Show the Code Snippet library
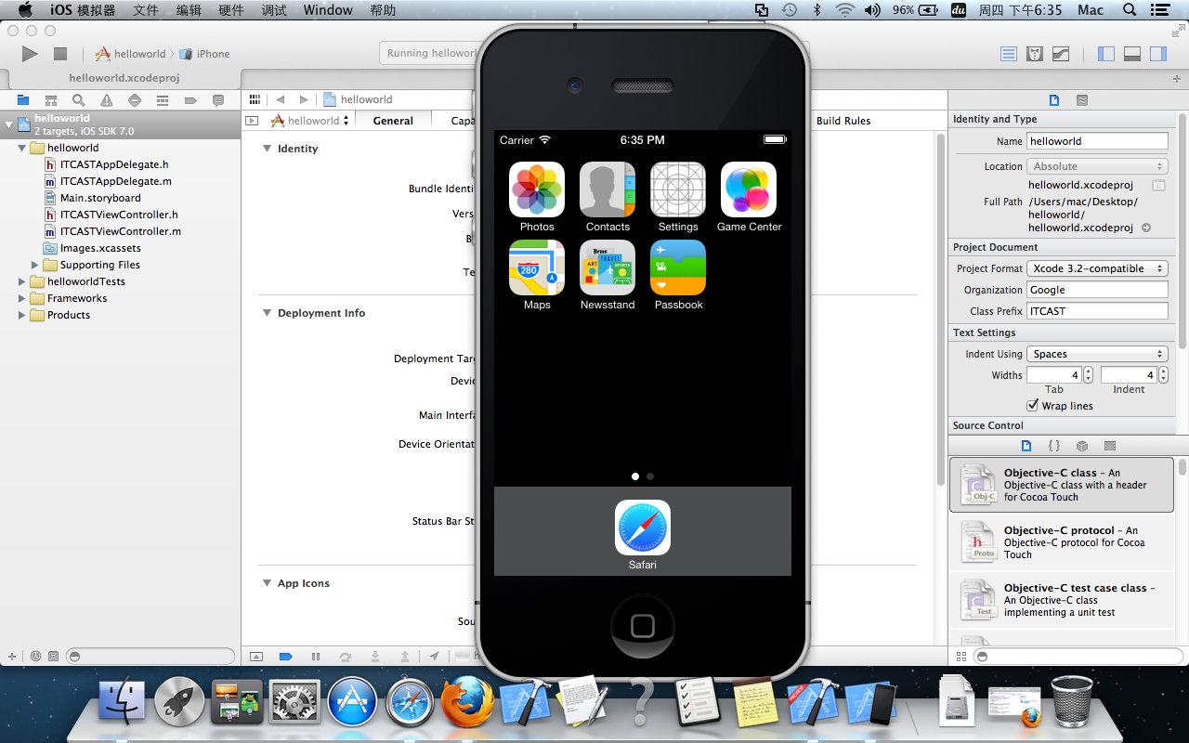This screenshot has height=743, width=1189. click(1054, 446)
